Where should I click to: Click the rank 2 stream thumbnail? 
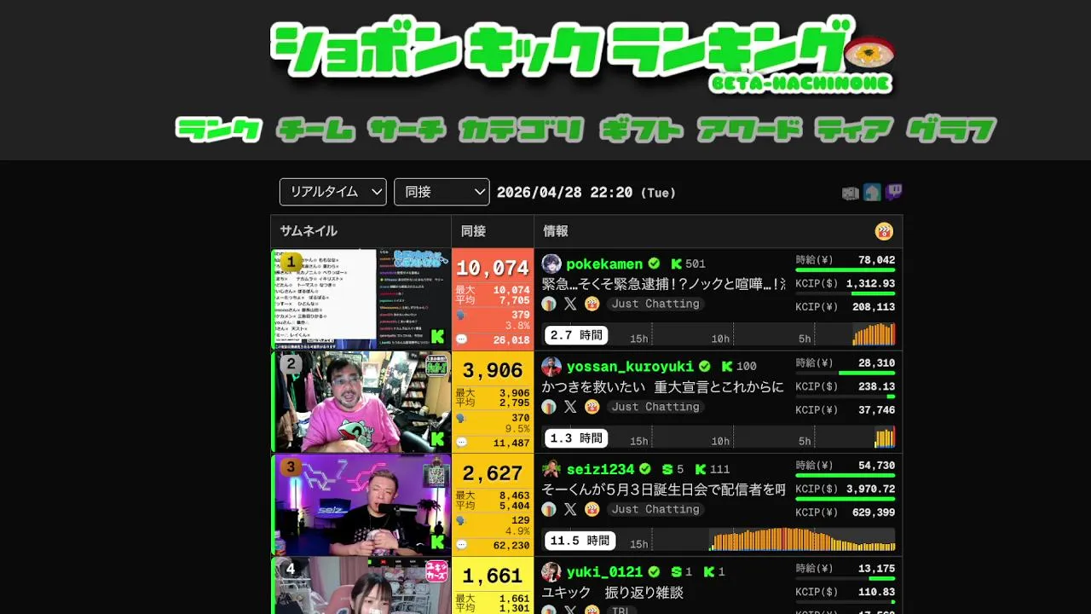(361, 402)
